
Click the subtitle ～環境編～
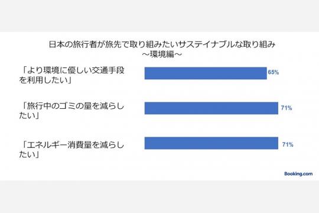coord(162,54)
